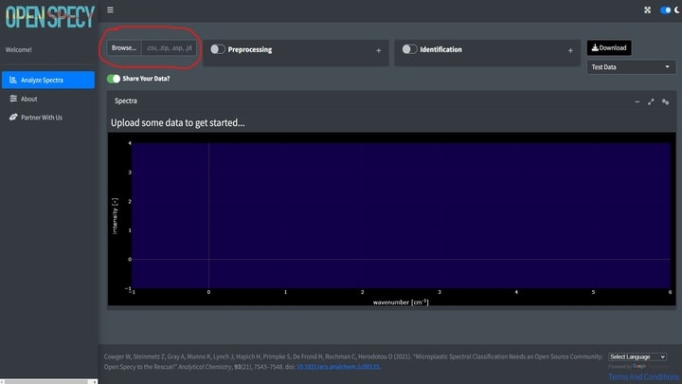
Task: Click the Open Specy logo
Action: [47, 16]
